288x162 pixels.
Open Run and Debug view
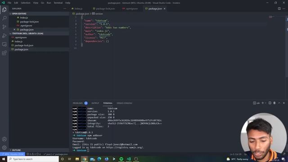click(x=4, y=36)
